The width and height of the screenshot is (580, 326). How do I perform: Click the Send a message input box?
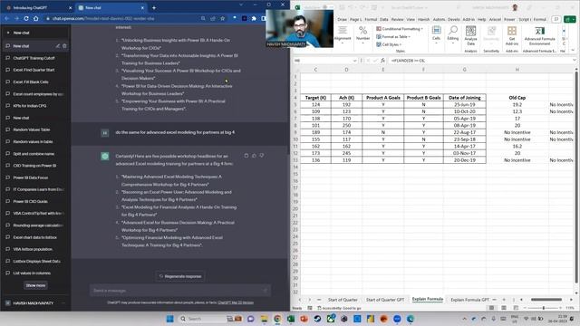click(x=180, y=291)
